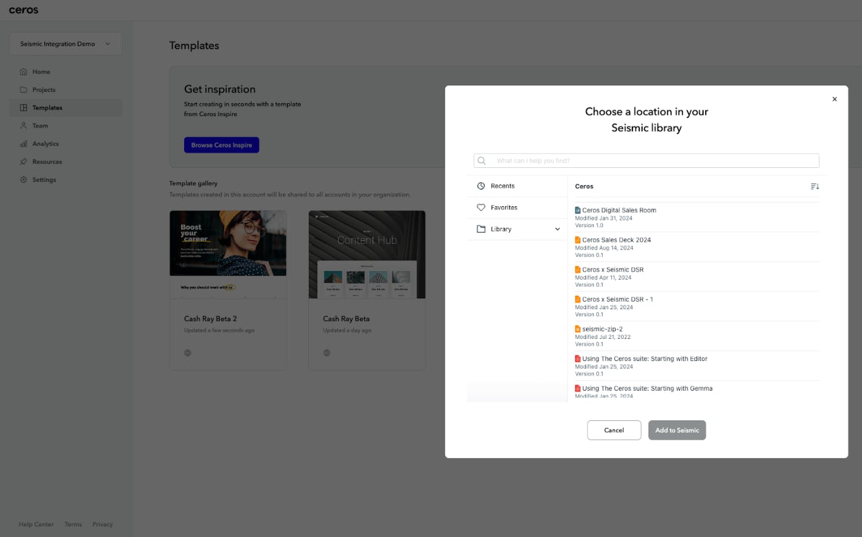
Task: Click the Resources pin icon
Action: tap(23, 162)
